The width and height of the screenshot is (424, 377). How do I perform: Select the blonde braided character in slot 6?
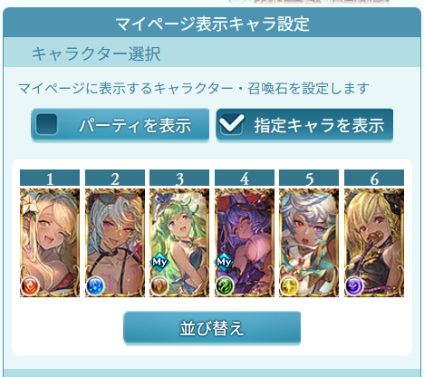(374, 243)
